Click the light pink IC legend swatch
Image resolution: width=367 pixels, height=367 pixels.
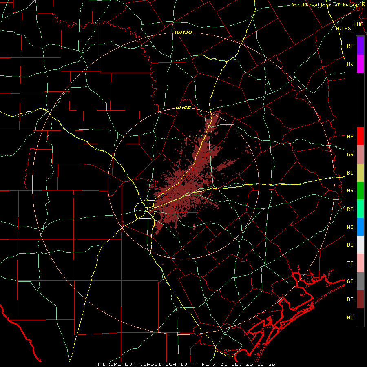(360, 263)
